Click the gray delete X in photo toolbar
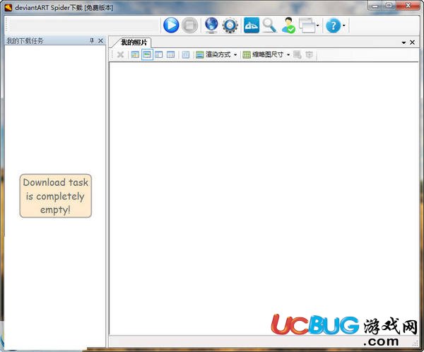Image resolution: width=424 pixels, height=352 pixels. click(120, 54)
